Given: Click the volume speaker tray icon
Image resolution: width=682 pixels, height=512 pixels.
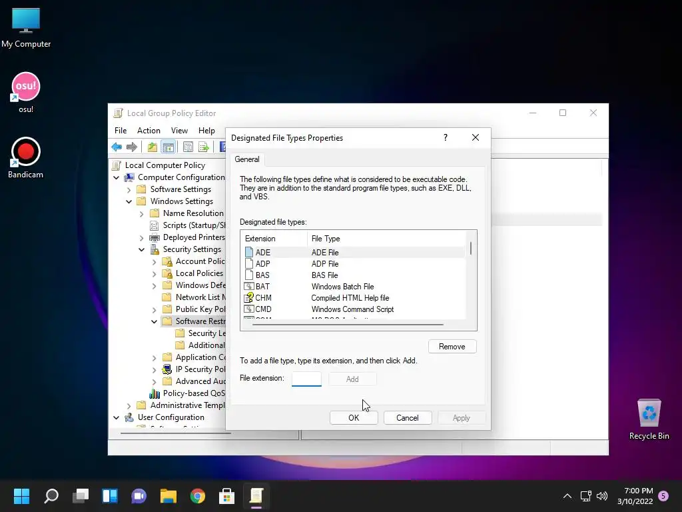Looking at the screenshot, I should click(x=602, y=496).
